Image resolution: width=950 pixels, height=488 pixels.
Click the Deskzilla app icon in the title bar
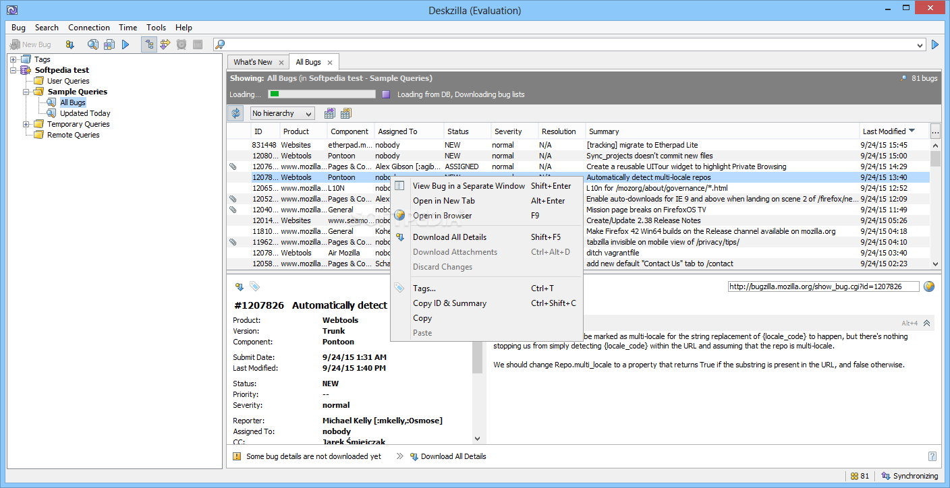click(x=11, y=10)
